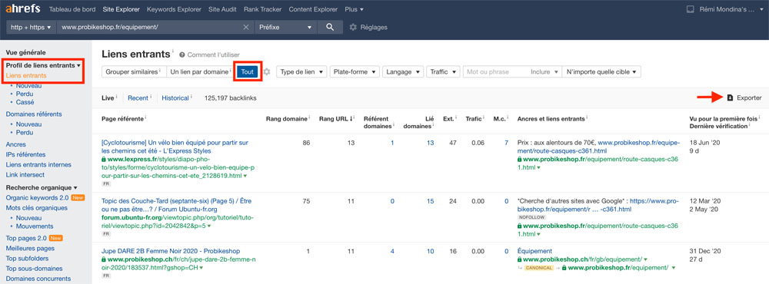The width and height of the screenshot is (769, 284).
Task: Click the magnifying glass search button
Action: (330, 28)
